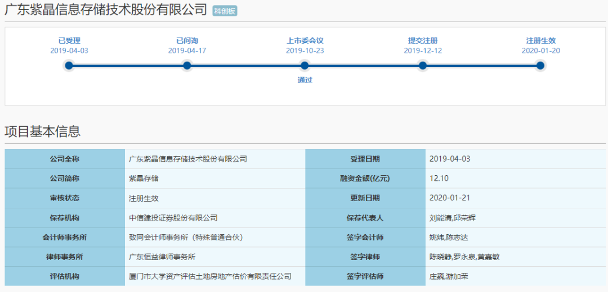Click the 通过 result under 上市委会议
The width and height of the screenshot is (608, 292).
click(305, 80)
